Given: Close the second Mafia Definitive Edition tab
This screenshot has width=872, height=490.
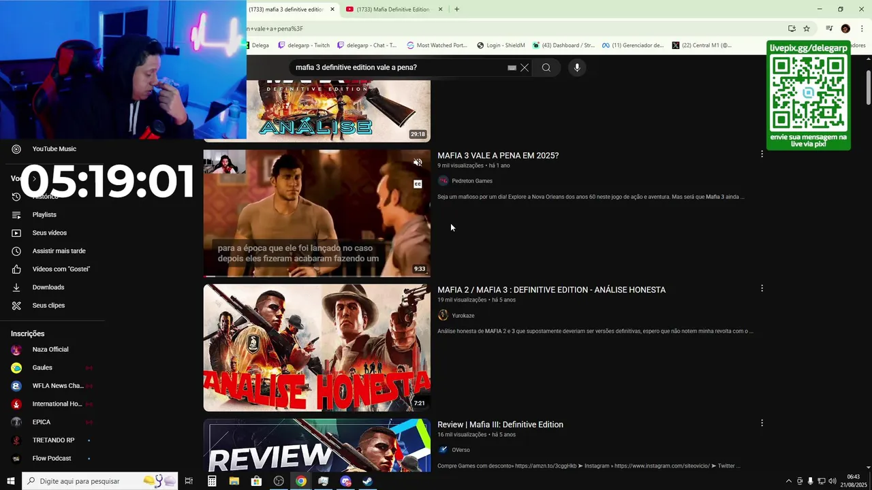Looking at the screenshot, I should (x=440, y=9).
